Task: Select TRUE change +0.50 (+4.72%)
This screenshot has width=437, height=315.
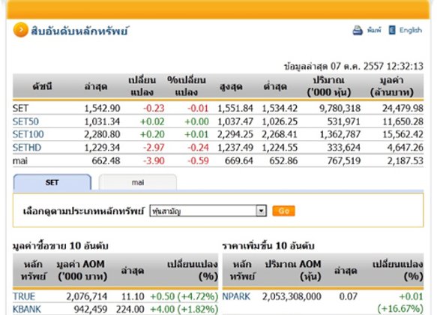Action: click(184, 296)
